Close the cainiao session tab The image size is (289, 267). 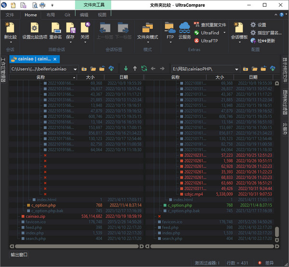(x=55, y=59)
